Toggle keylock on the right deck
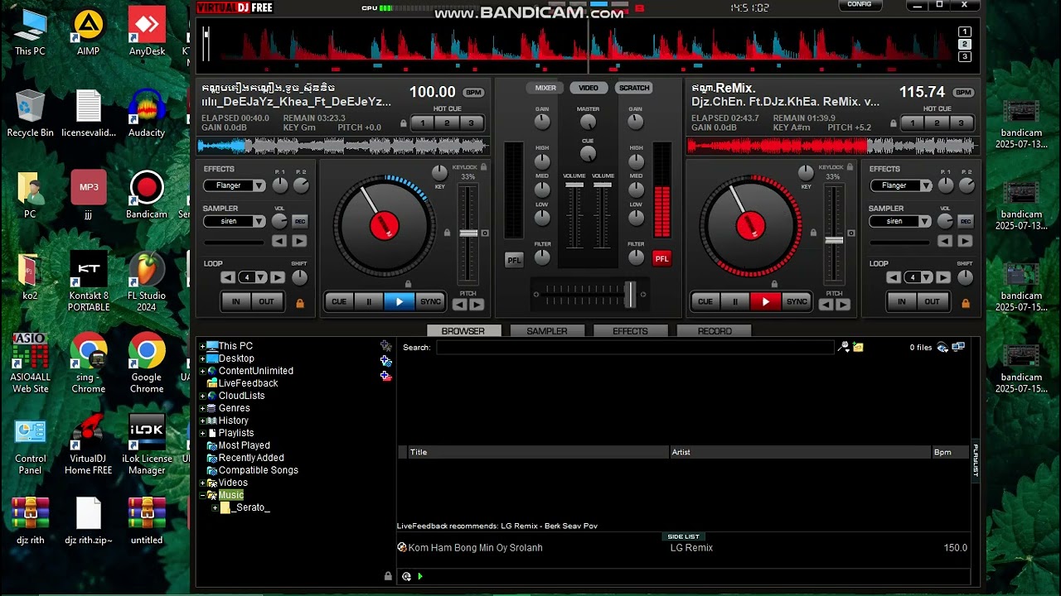This screenshot has height=596, width=1061. (x=850, y=167)
